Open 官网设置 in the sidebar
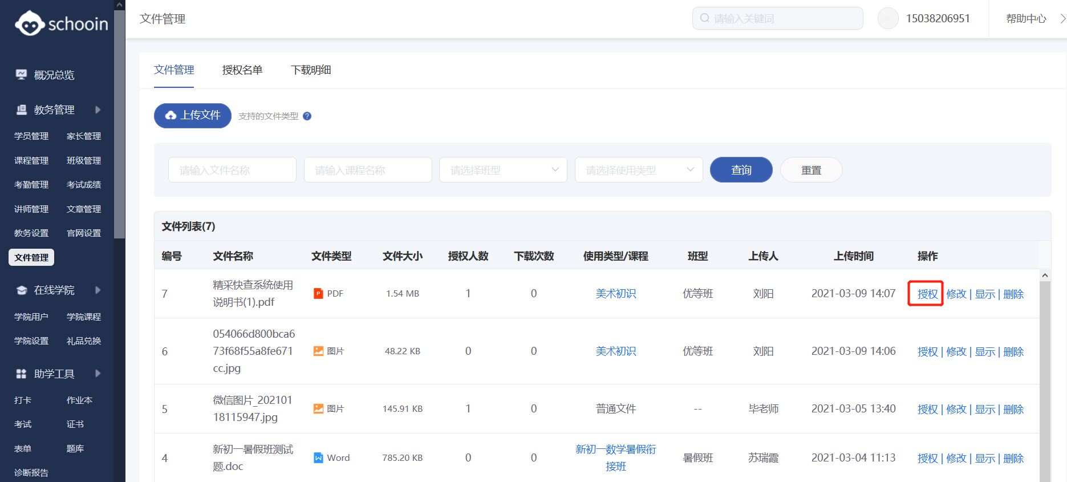This screenshot has width=1067, height=482. point(84,233)
